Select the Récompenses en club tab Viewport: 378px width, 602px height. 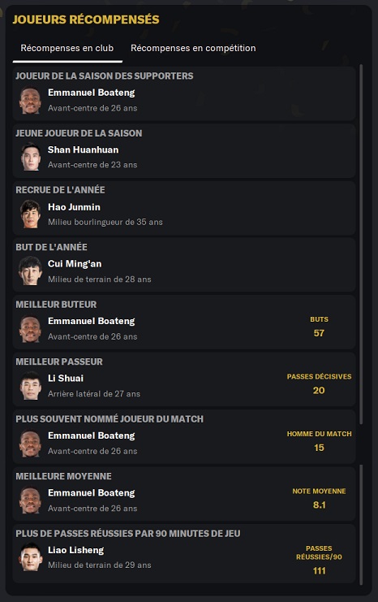67,49
